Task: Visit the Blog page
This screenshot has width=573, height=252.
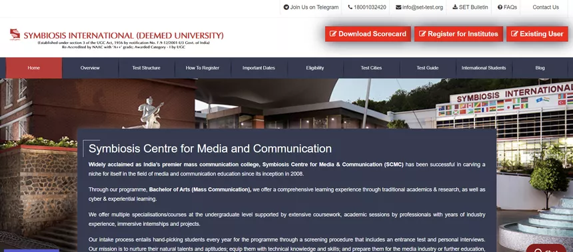Action: coord(540,68)
